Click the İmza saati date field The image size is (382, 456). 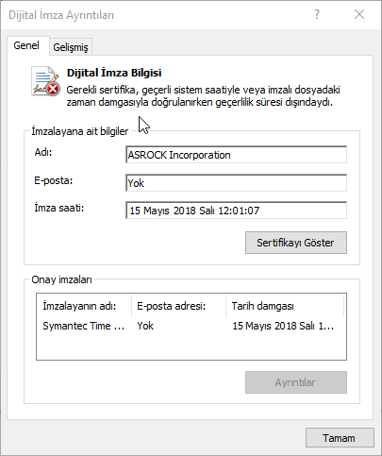236,211
